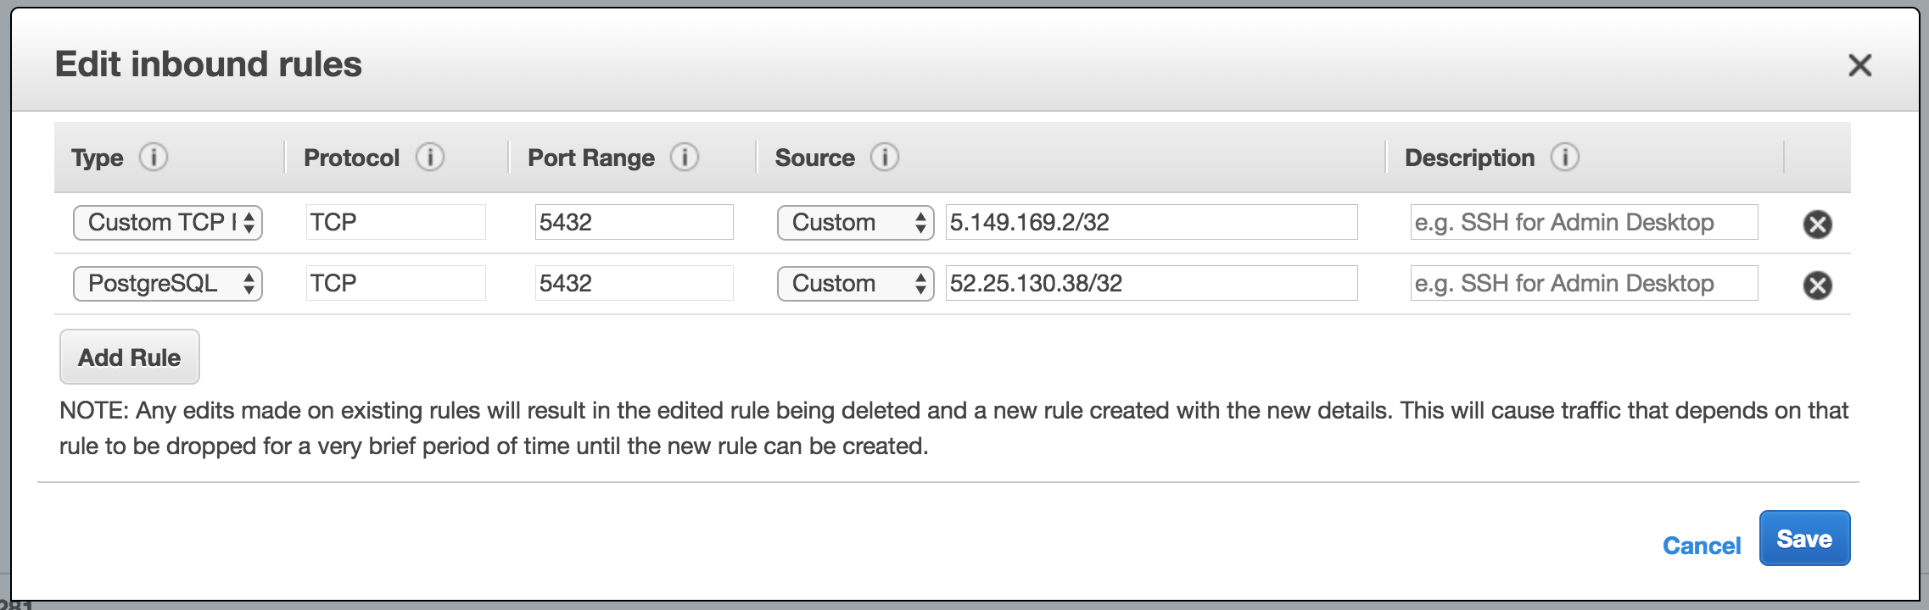Click the first rule's description field

coord(1584,222)
